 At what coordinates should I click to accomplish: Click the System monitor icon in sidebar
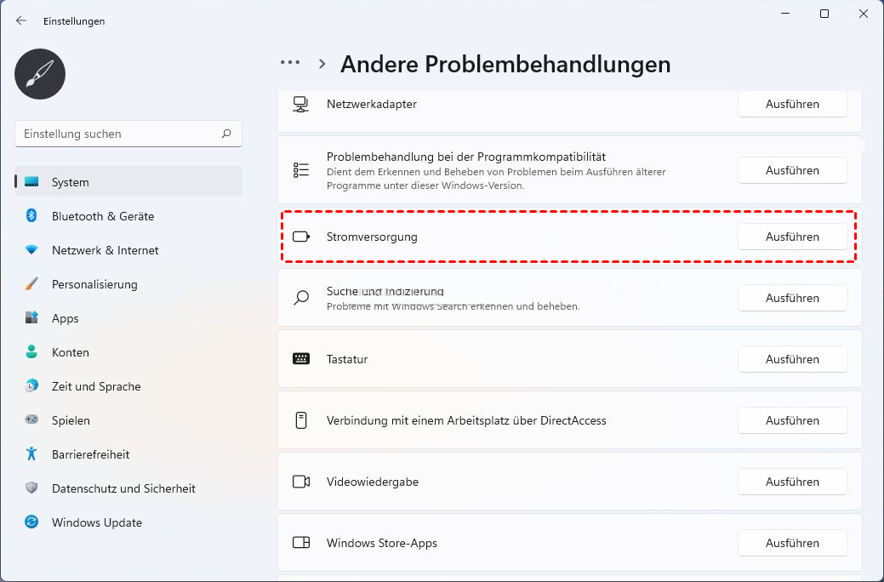coord(31,181)
